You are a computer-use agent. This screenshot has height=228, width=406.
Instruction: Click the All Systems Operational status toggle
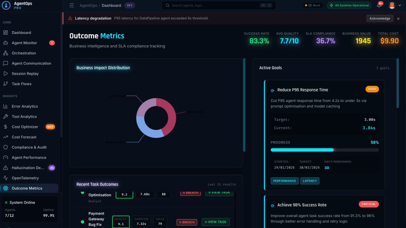coord(349,5)
